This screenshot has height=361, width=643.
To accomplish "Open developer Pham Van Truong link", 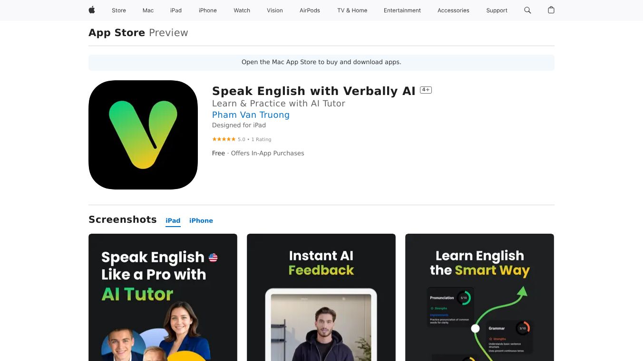I will (251, 115).
